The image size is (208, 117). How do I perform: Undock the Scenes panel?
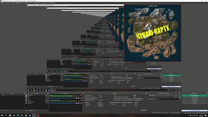[24, 93]
